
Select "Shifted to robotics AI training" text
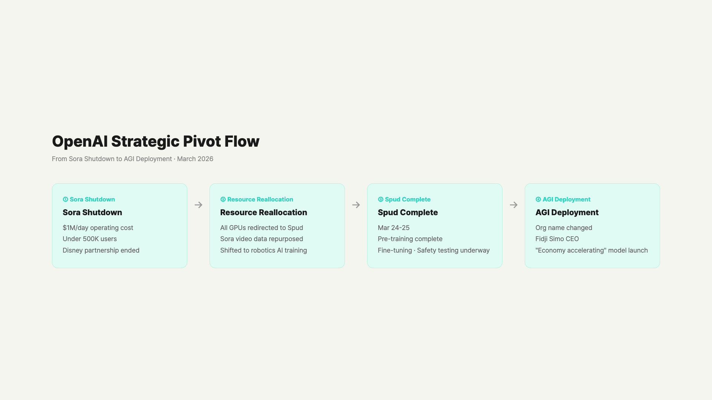point(263,250)
